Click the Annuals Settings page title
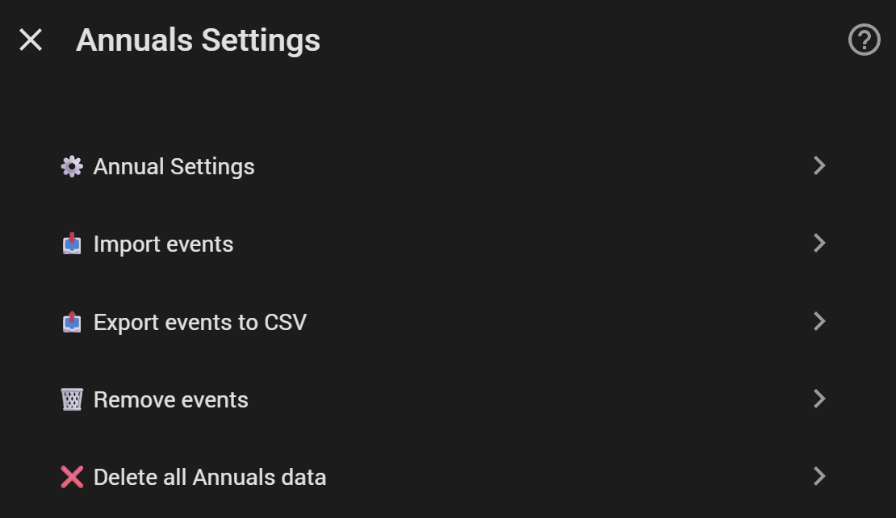The width and height of the screenshot is (896, 518). (x=199, y=40)
